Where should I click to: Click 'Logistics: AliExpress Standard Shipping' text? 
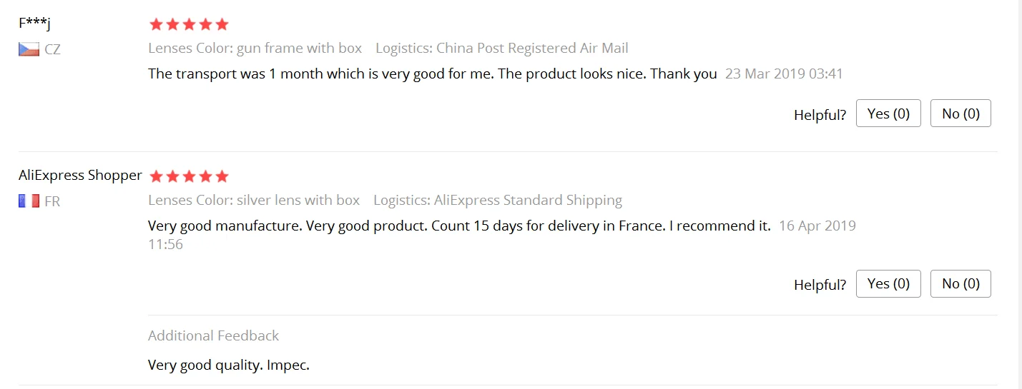498,201
